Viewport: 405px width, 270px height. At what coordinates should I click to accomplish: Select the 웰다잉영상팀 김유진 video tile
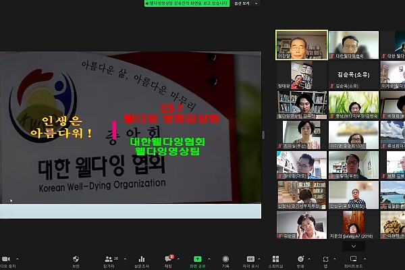point(302,105)
